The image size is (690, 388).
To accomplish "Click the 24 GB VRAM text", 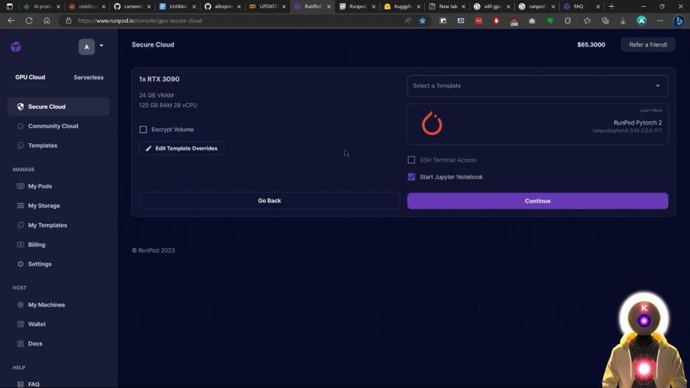I will pyautogui.click(x=156, y=96).
